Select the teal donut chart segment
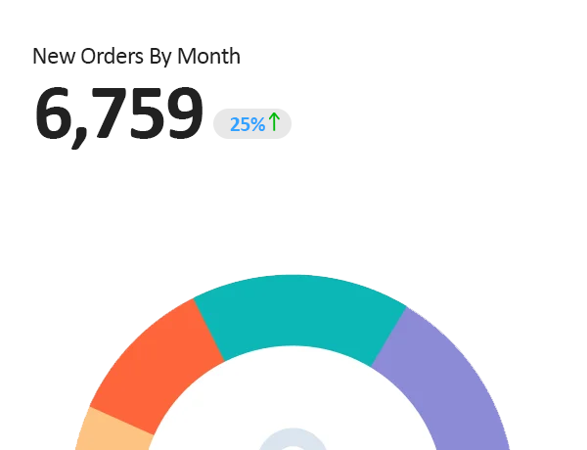This screenshot has height=450, width=587. (x=298, y=316)
